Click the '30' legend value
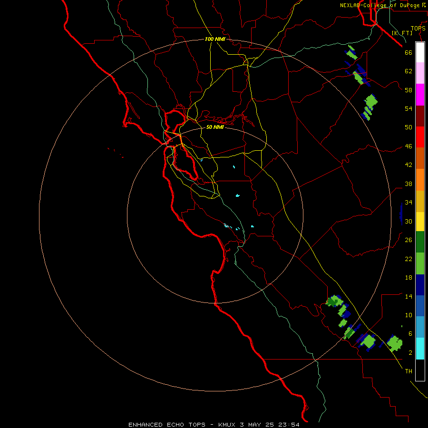 coord(409,221)
